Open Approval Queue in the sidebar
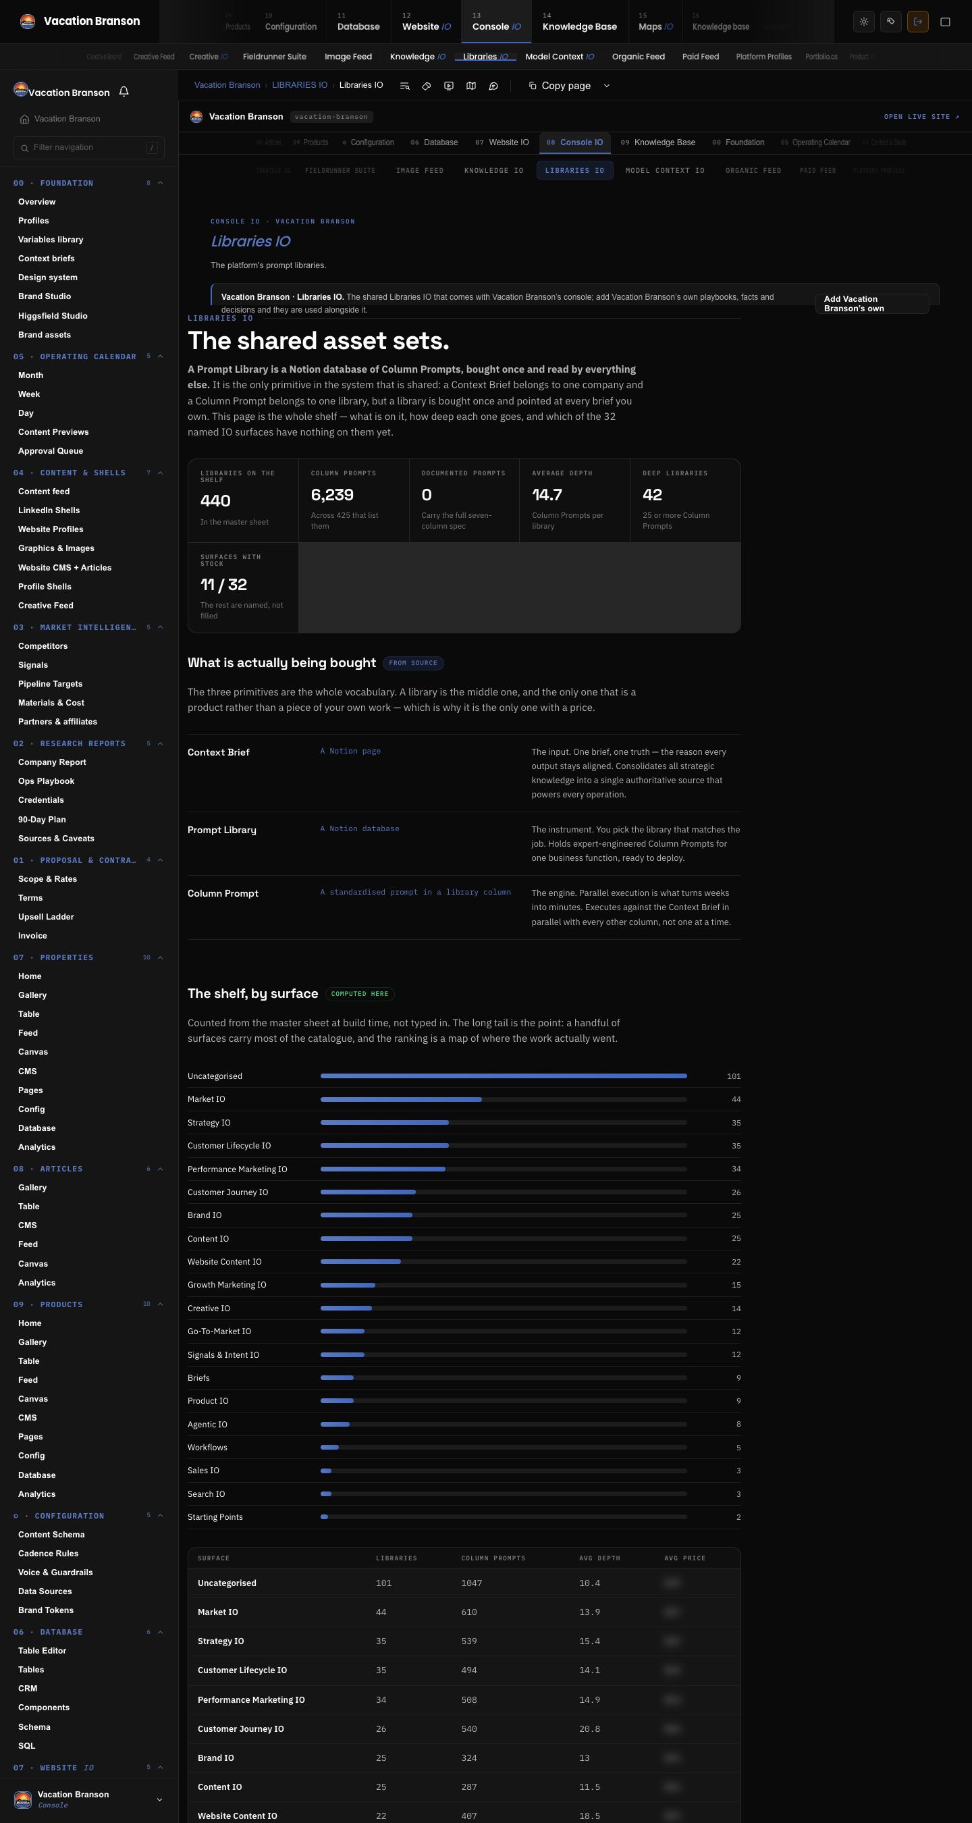Image resolution: width=972 pixels, height=1823 pixels. pos(51,451)
